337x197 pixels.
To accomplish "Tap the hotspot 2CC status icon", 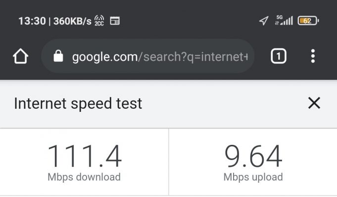I will [99, 21].
